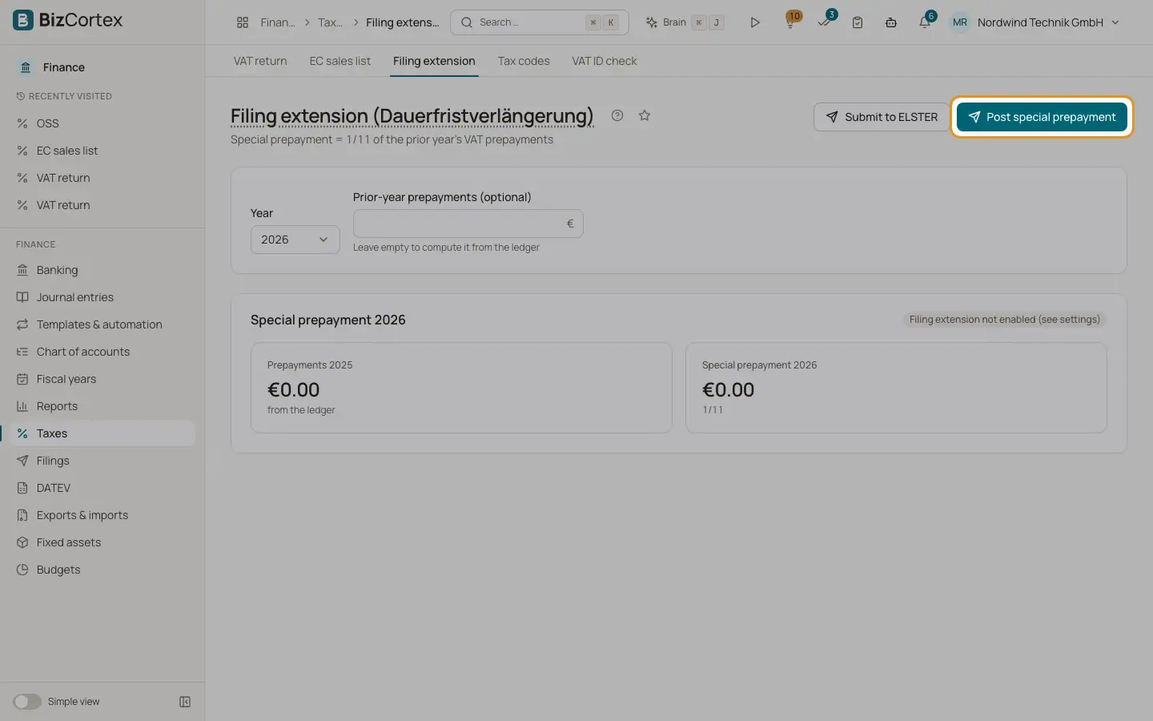Click Post special prepayment button

click(1042, 117)
